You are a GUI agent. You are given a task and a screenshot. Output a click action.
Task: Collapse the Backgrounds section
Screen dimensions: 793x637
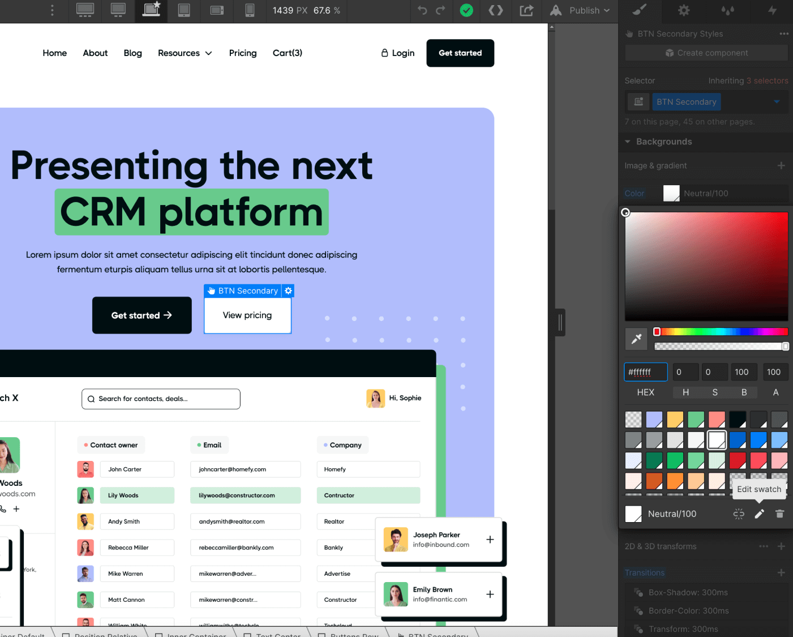click(x=627, y=142)
